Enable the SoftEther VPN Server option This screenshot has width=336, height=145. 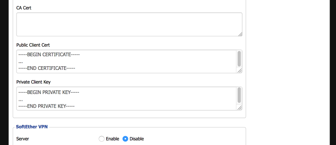[x=101, y=139]
